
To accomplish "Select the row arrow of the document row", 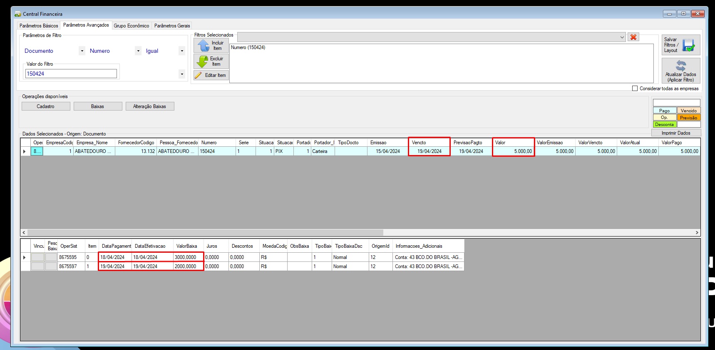I will click(25, 151).
